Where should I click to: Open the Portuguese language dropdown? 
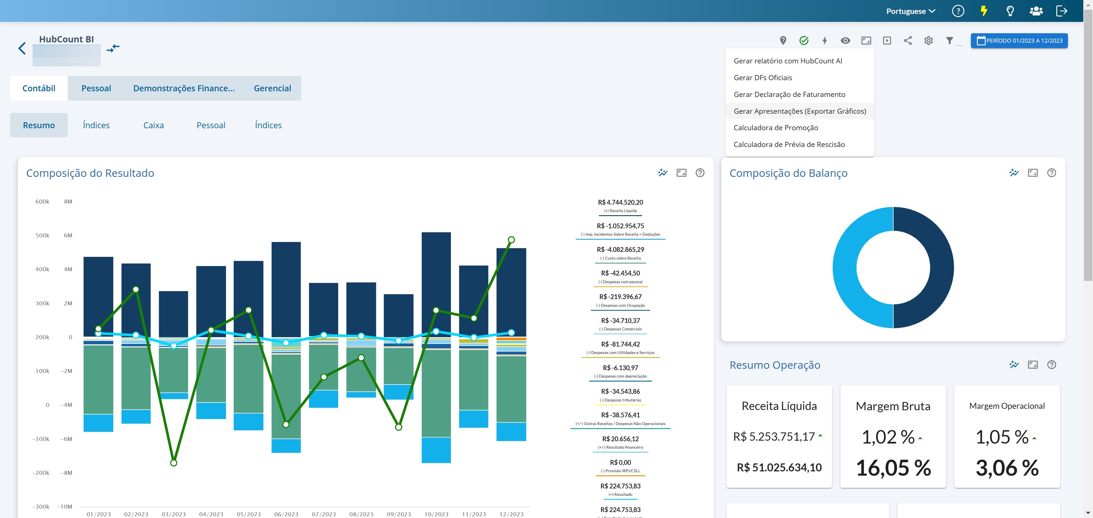(911, 11)
